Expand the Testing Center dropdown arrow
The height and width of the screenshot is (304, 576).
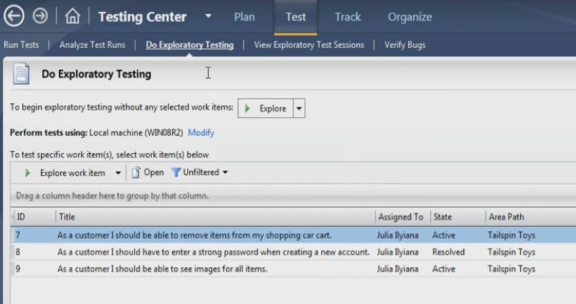point(208,16)
